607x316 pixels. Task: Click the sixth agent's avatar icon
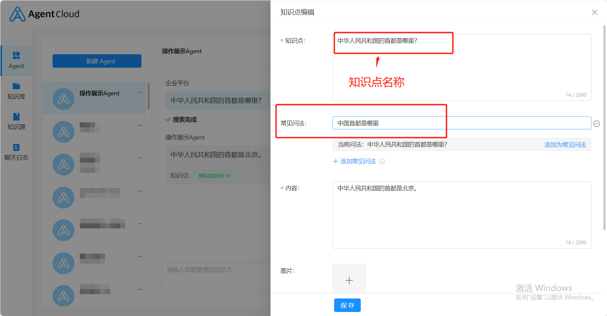63,263
